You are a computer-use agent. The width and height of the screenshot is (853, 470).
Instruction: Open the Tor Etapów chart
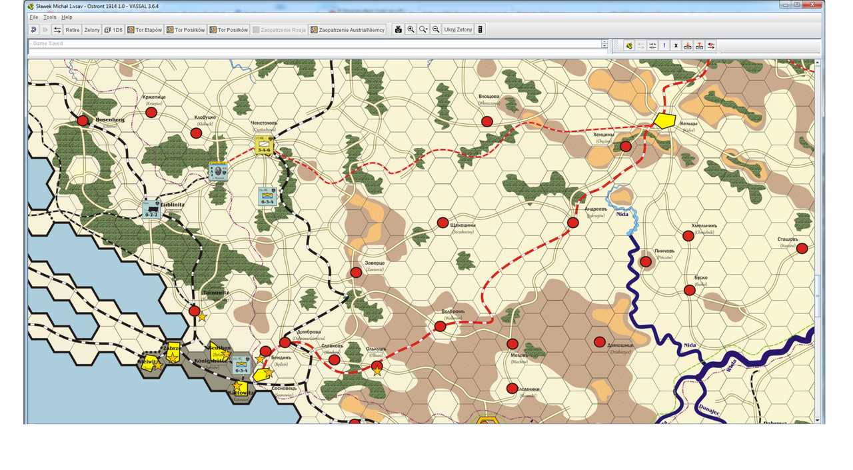click(145, 30)
